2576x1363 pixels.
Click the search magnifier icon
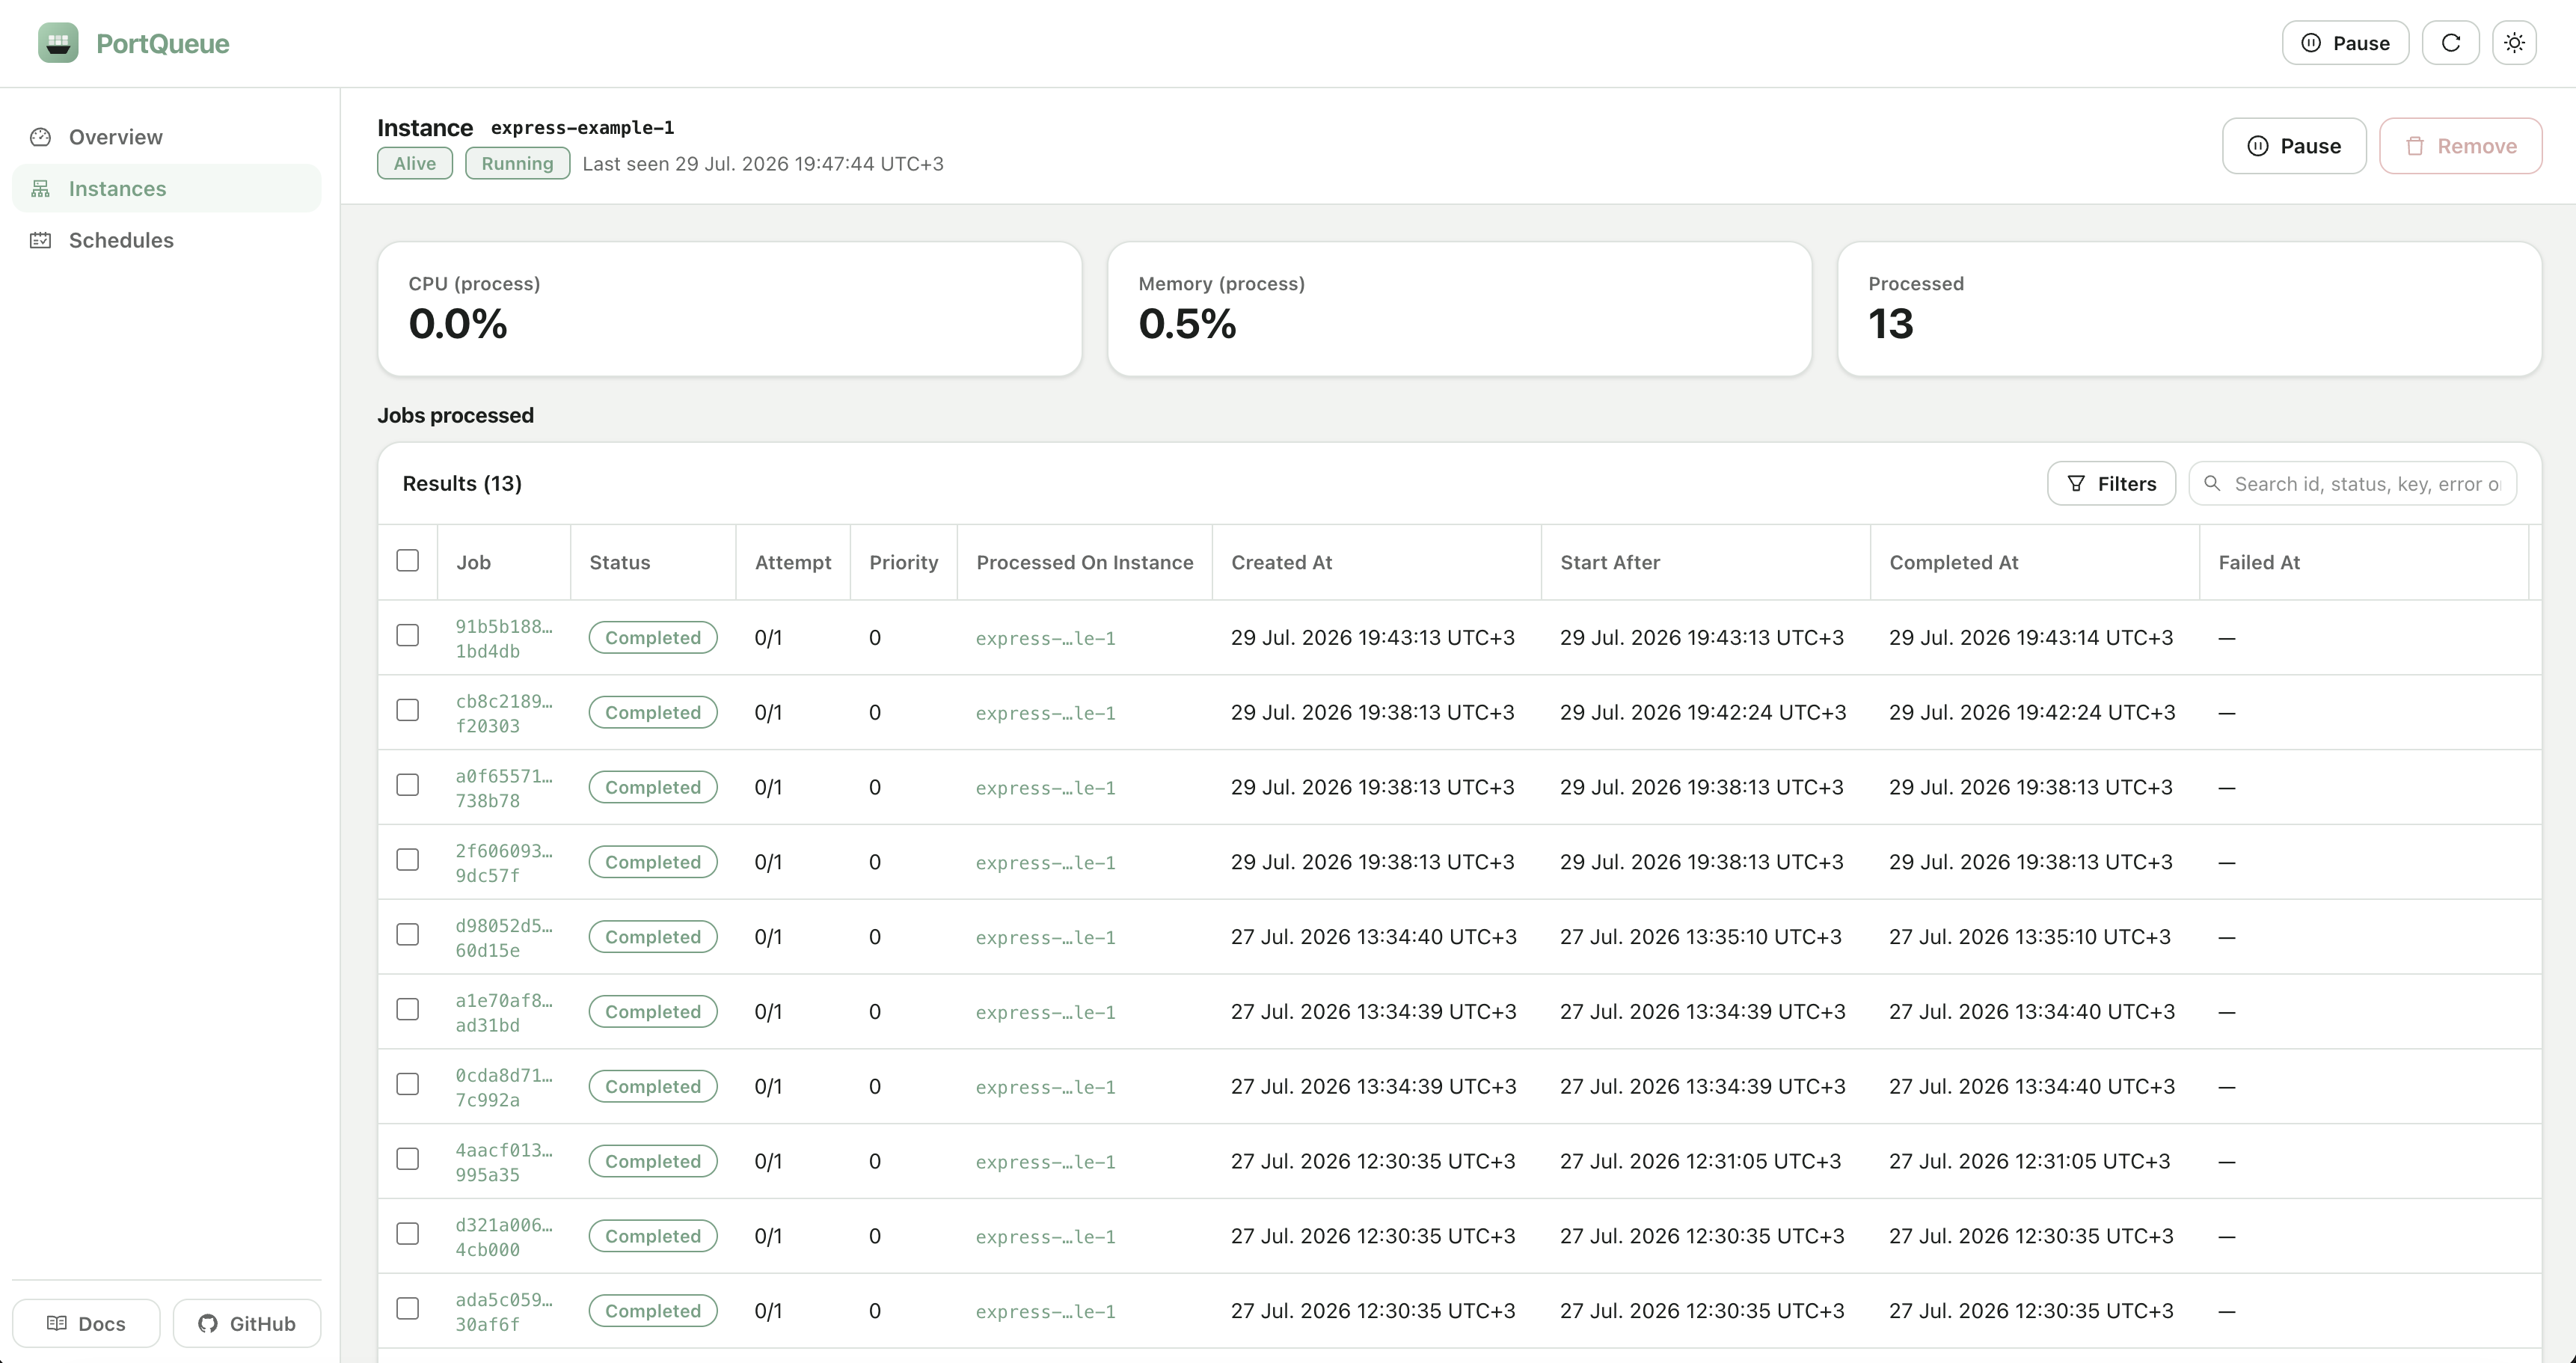(2212, 484)
